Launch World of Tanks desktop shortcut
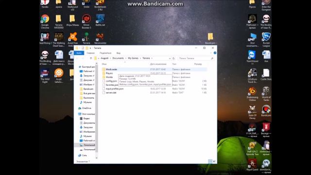 266,94
